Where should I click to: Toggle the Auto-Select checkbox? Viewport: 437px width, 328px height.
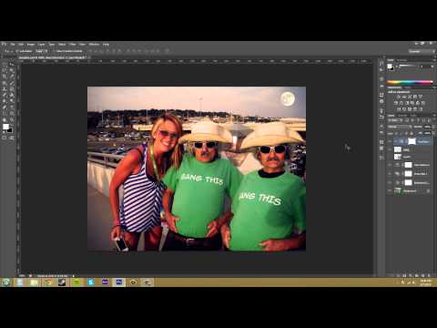click(17, 51)
